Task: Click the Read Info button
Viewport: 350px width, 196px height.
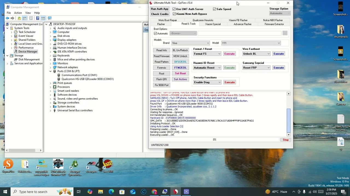Action: 162,50
